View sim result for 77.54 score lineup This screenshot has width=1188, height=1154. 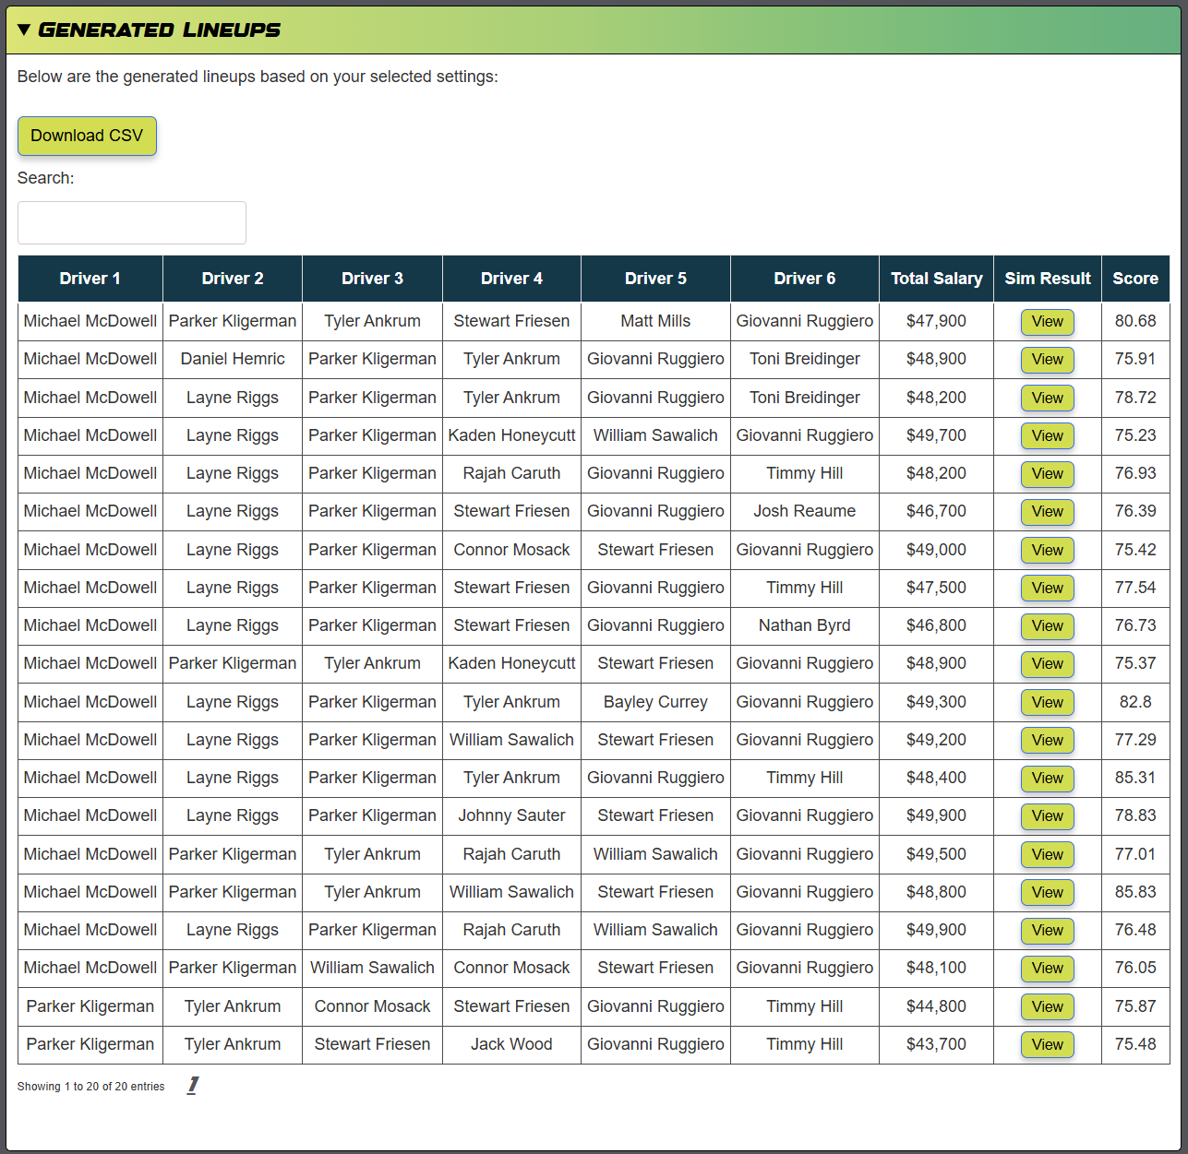(1048, 589)
